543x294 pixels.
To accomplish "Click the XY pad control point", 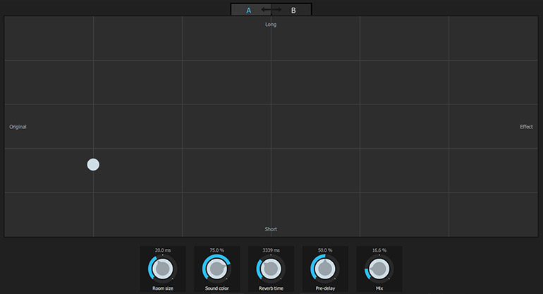I will coord(93,164).
